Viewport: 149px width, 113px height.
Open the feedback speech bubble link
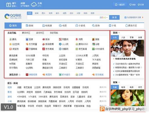pyautogui.click(x=141, y=5)
